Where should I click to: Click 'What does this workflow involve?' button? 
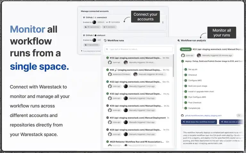pos(199,122)
